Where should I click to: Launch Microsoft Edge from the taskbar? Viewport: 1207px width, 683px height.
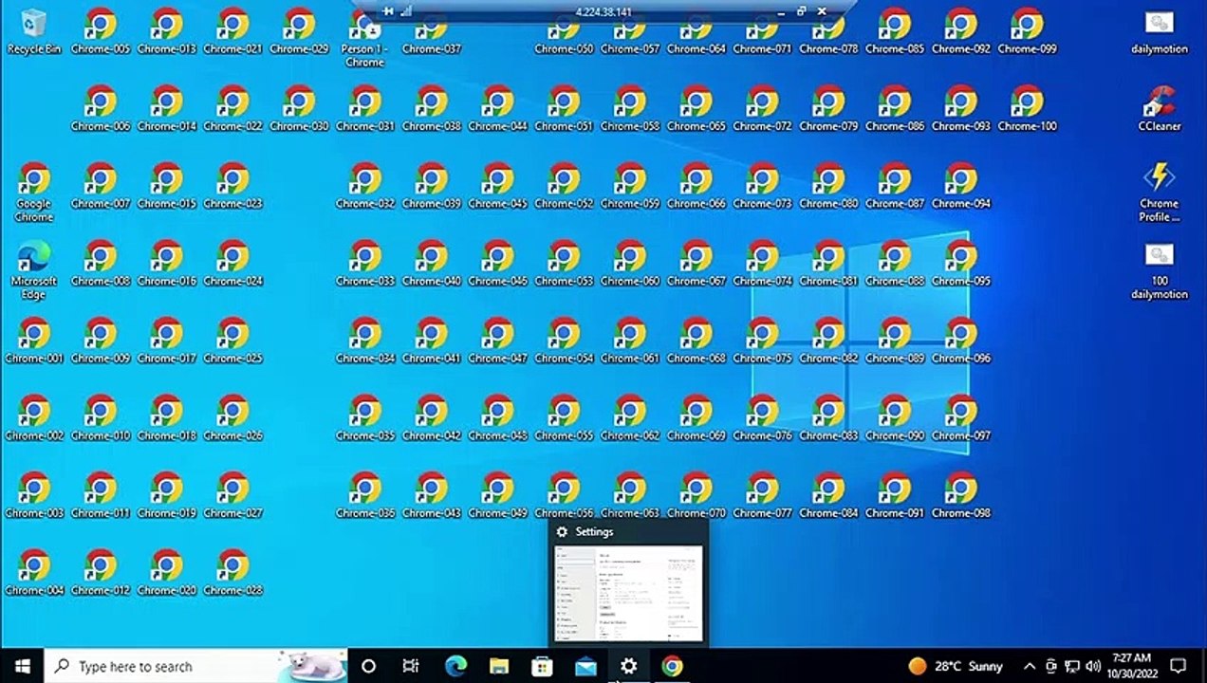[x=455, y=666]
